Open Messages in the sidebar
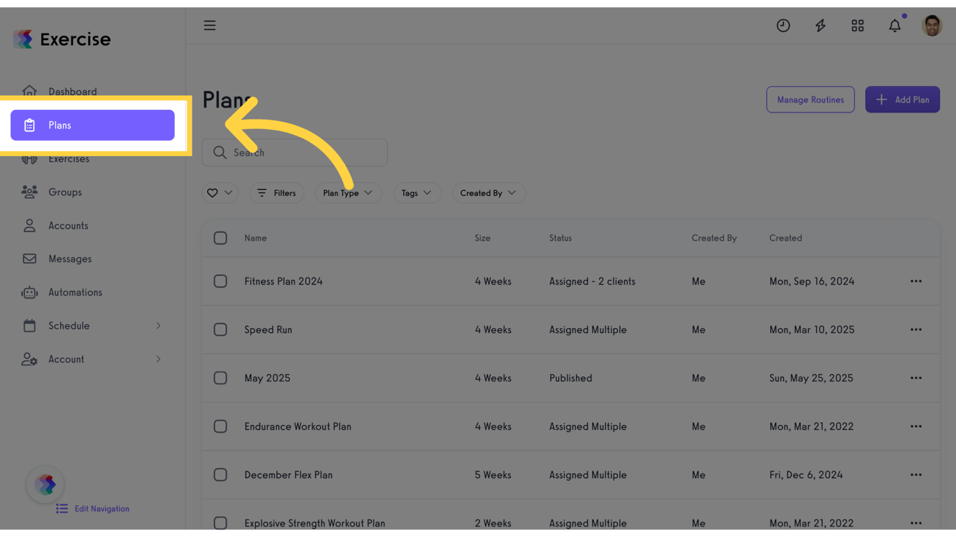Screen dimensions: 956x537 tap(70, 259)
